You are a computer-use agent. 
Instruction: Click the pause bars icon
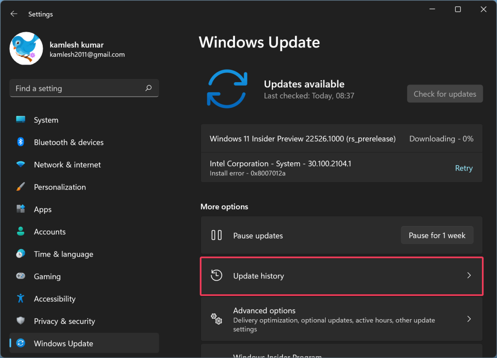(x=216, y=235)
